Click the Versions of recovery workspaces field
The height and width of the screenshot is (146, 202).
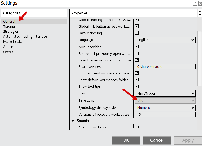click(x=165, y=115)
